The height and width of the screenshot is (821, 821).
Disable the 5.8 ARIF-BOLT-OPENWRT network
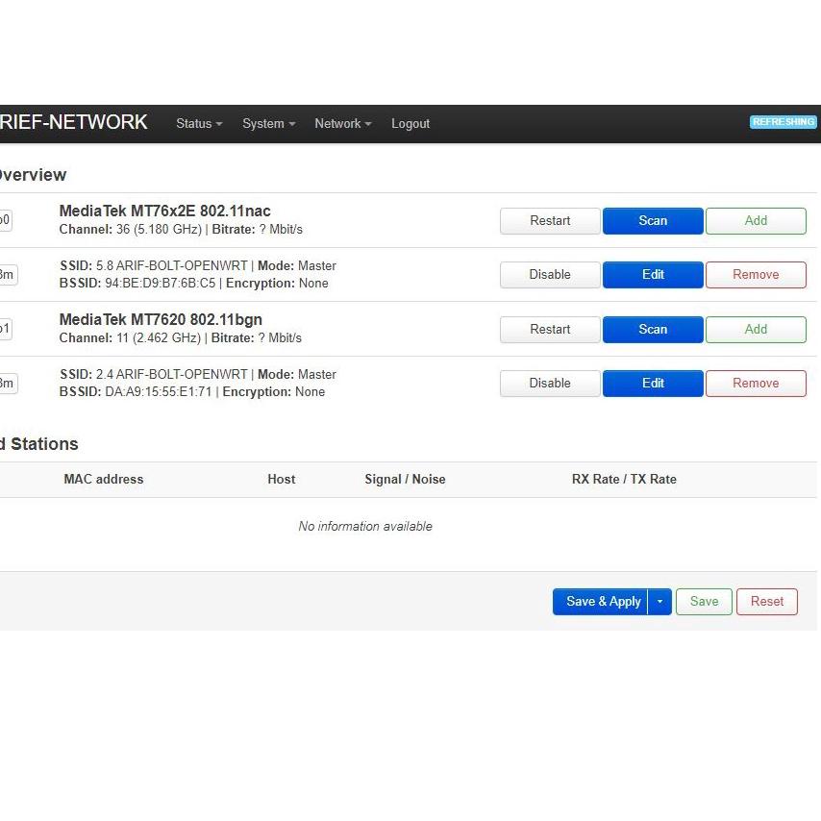pos(549,274)
